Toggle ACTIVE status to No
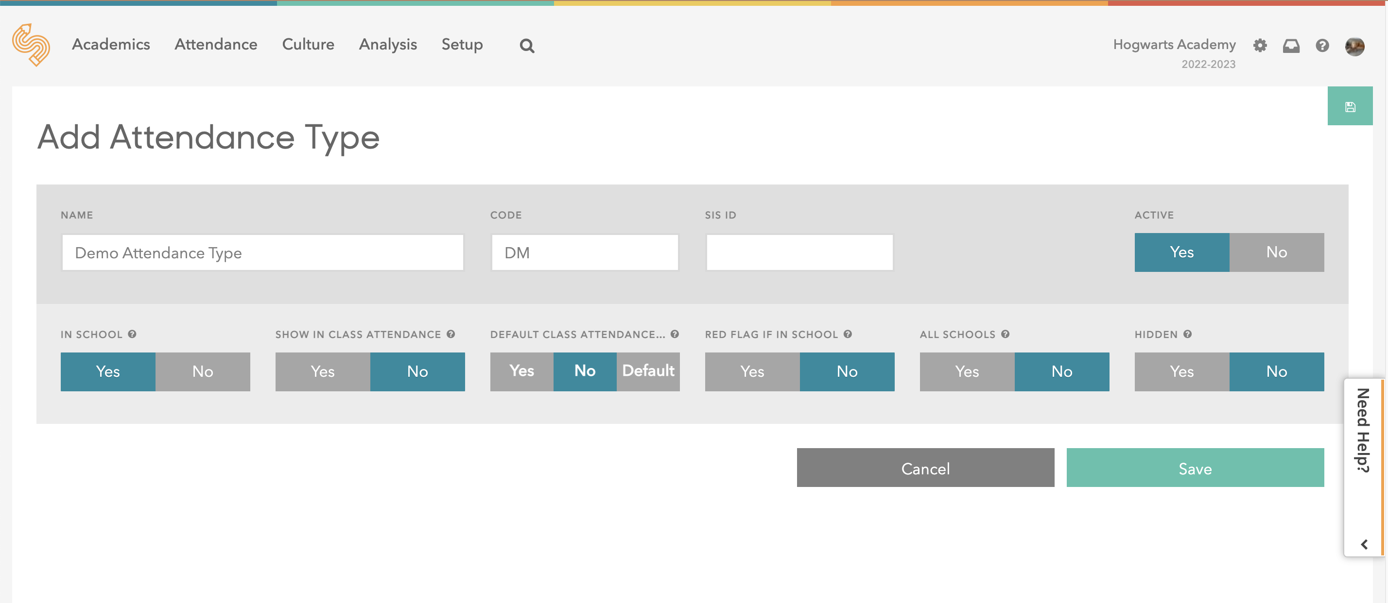This screenshot has height=603, width=1388. click(1276, 252)
